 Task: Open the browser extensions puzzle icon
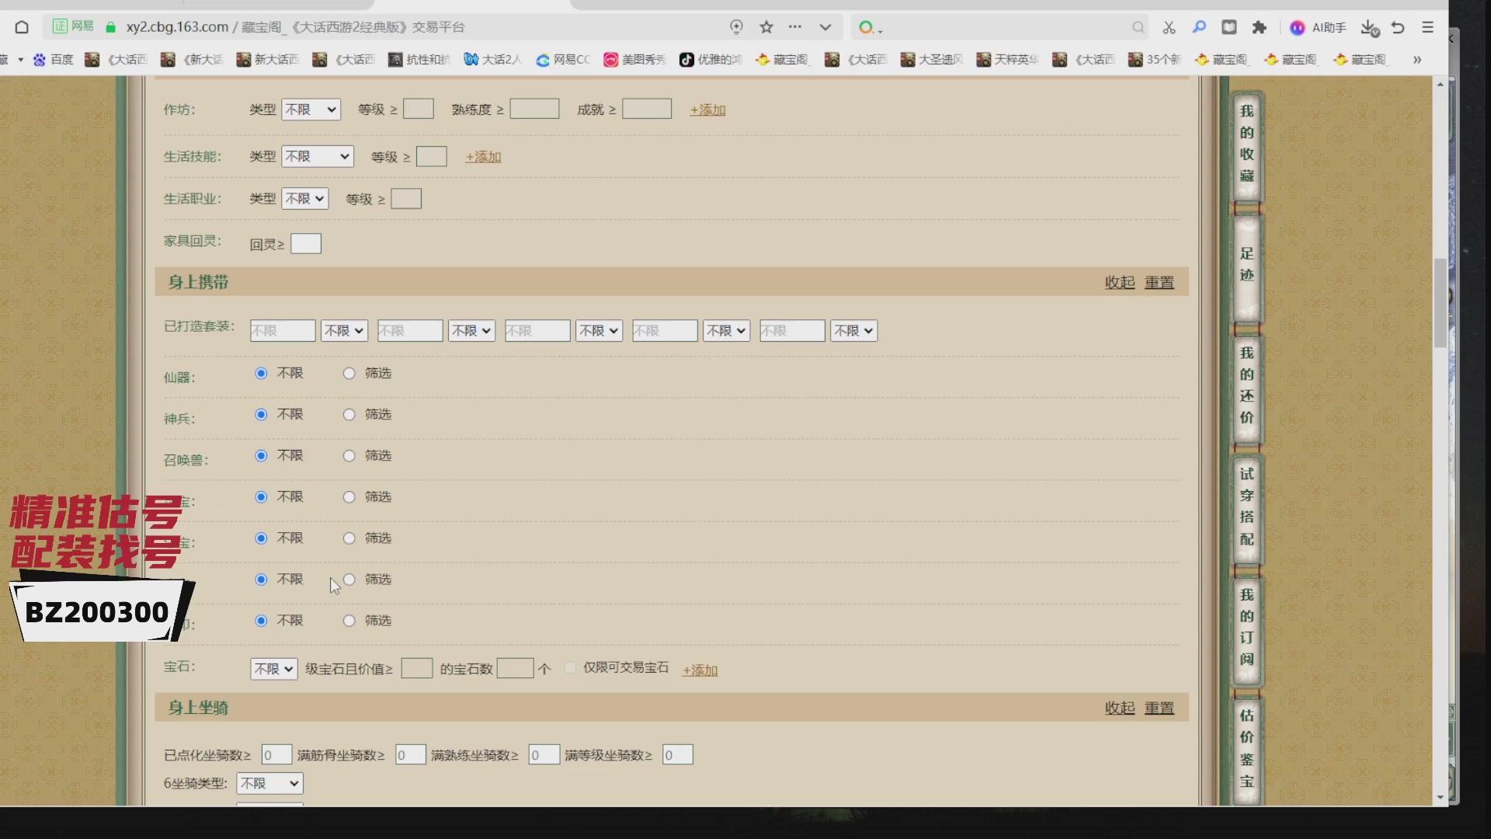point(1260,26)
